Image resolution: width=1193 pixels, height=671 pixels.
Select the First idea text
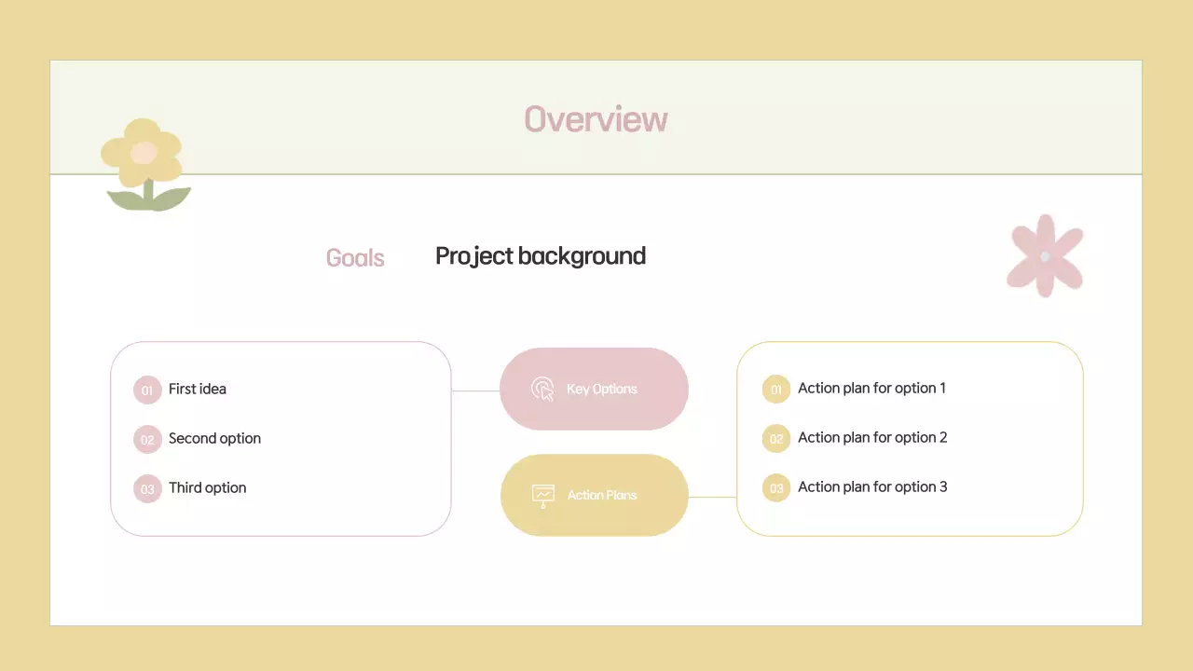197,389
